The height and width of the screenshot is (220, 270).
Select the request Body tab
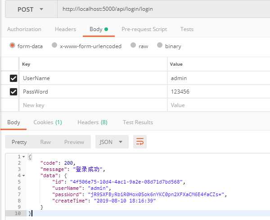click(x=99, y=29)
